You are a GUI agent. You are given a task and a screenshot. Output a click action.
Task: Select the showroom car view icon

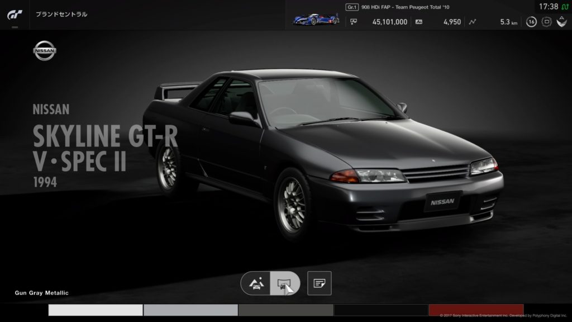click(285, 283)
